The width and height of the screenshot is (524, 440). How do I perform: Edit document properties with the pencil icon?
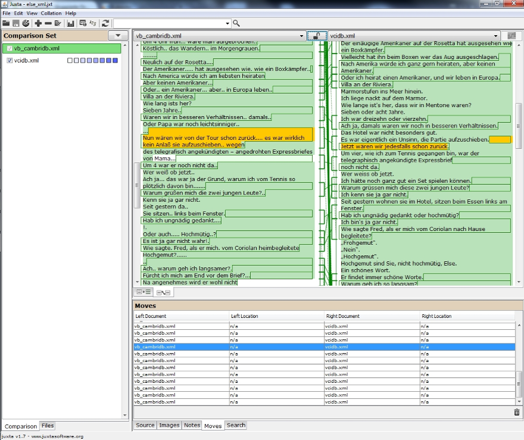point(58,23)
